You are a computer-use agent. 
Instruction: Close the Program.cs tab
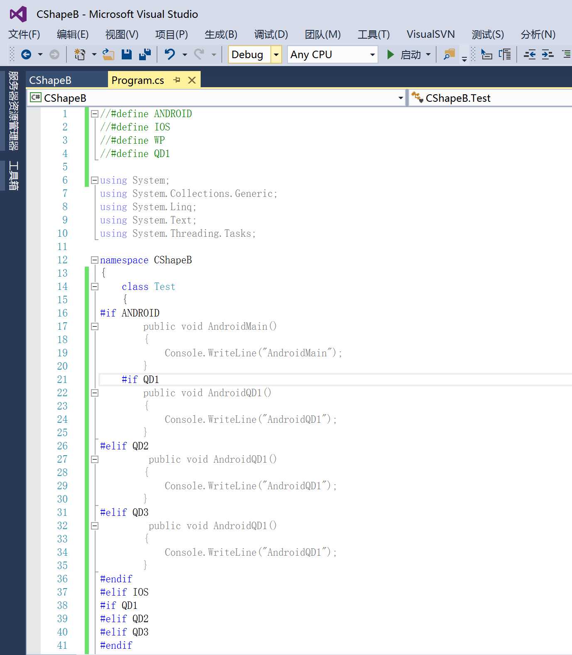pos(192,80)
